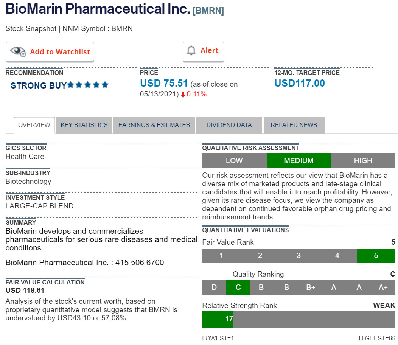Click the bell icon beside Alert
The height and width of the screenshot is (345, 398).
click(x=191, y=51)
